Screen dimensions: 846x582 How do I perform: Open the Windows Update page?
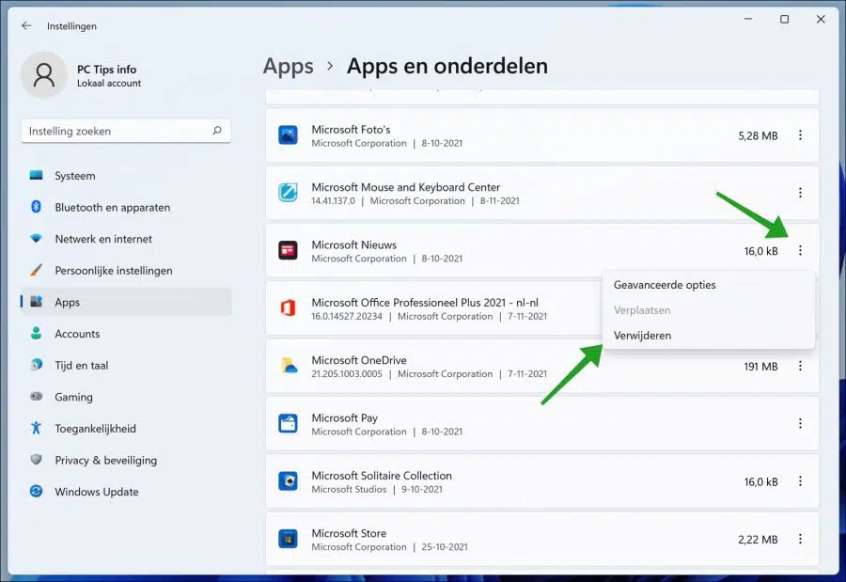click(126, 492)
